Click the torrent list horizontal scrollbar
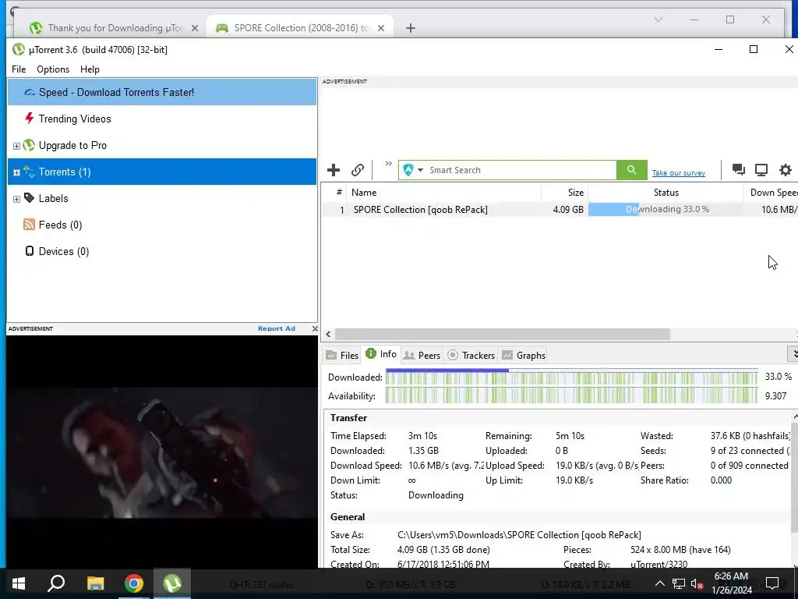The image size is (798, 599). coord(503,334)
